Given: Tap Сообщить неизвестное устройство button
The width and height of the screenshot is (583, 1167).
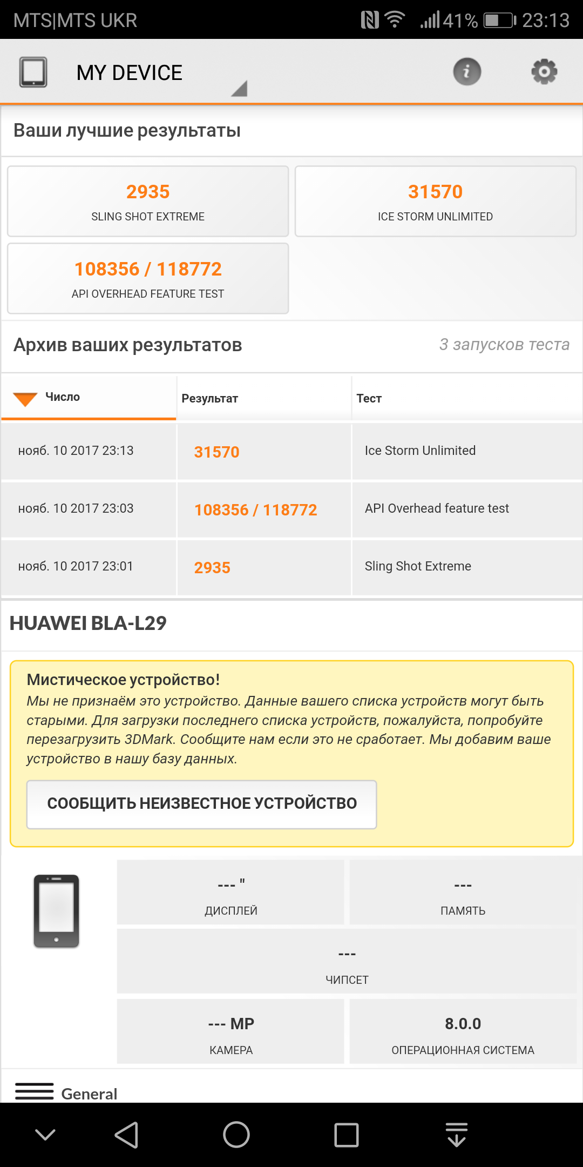Looking at the screenshot, I should tap(202, 804).
